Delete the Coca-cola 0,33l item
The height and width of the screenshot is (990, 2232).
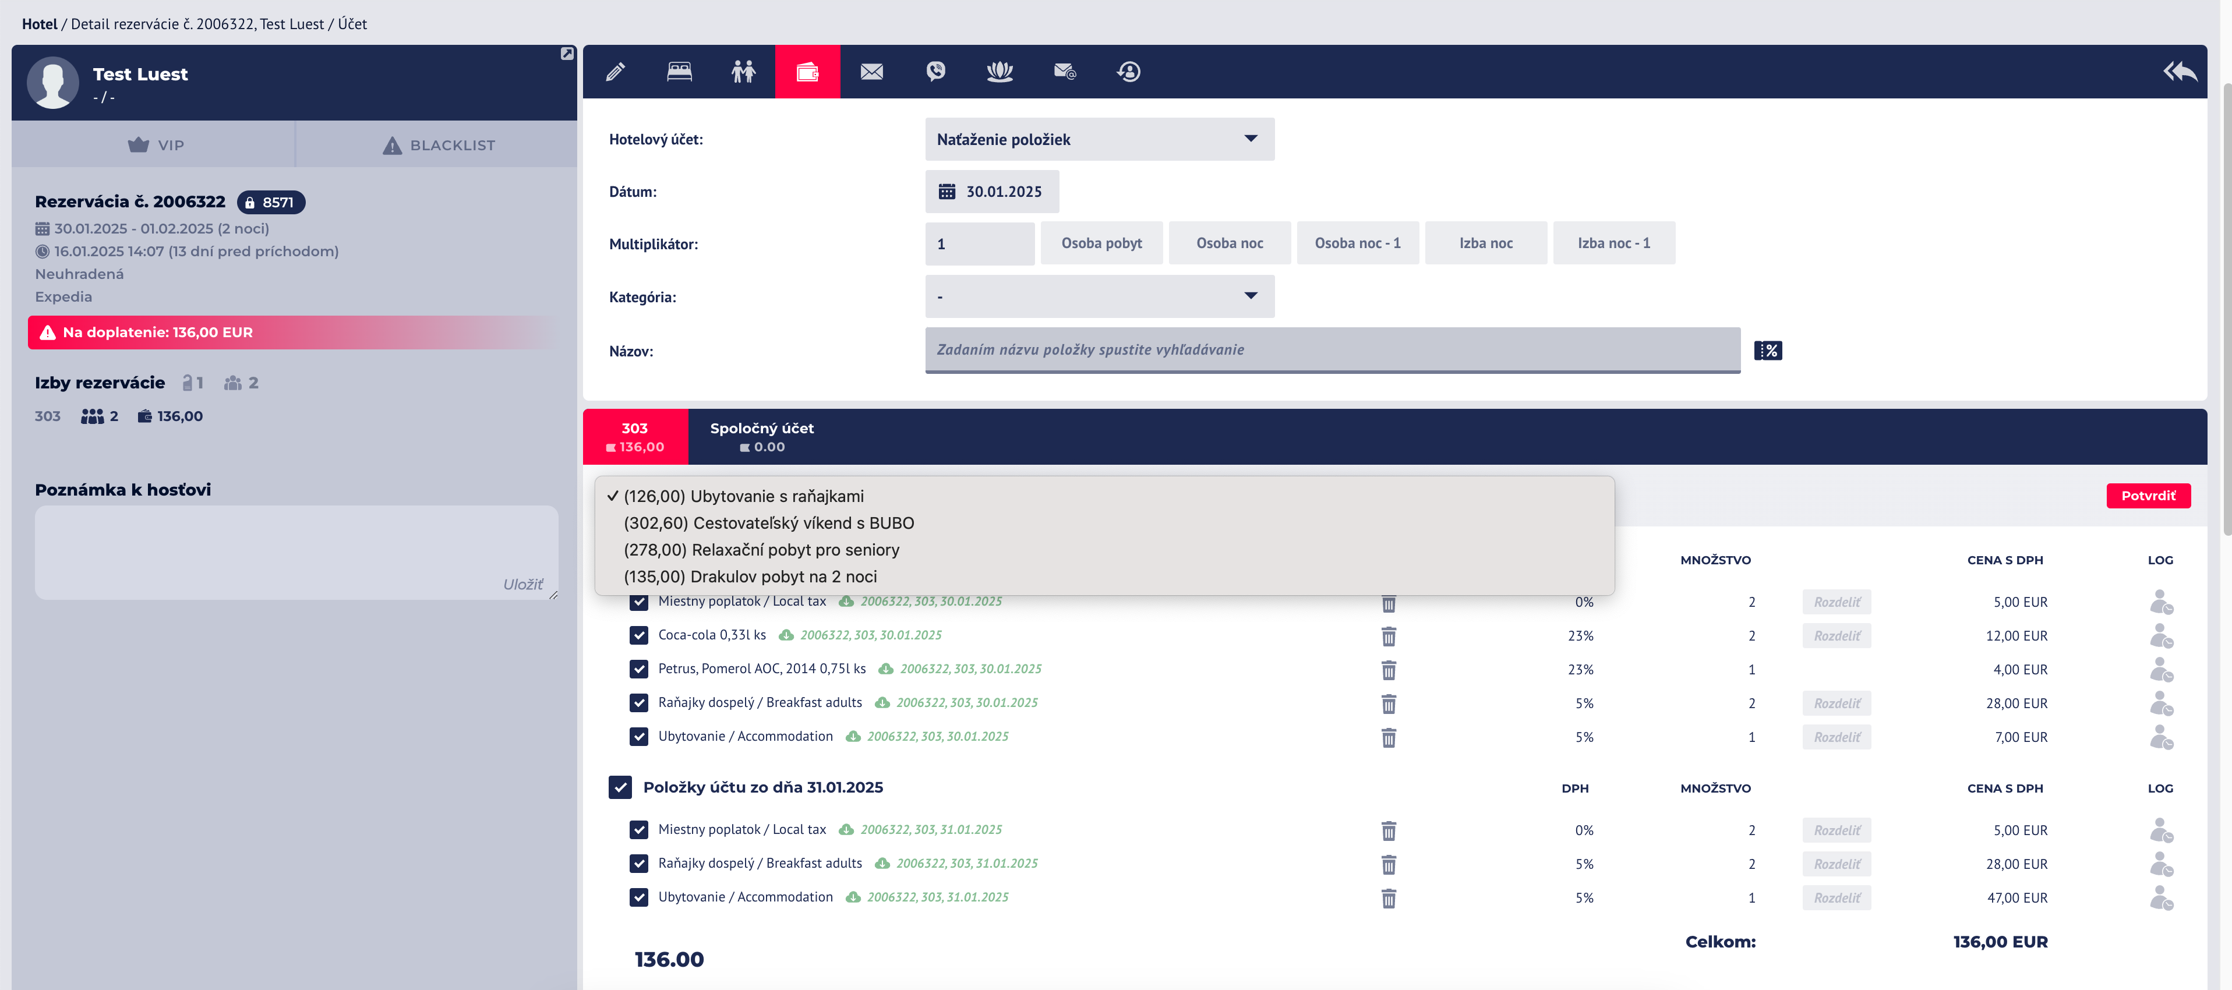pyautogui.click(x=1388, y=637)
